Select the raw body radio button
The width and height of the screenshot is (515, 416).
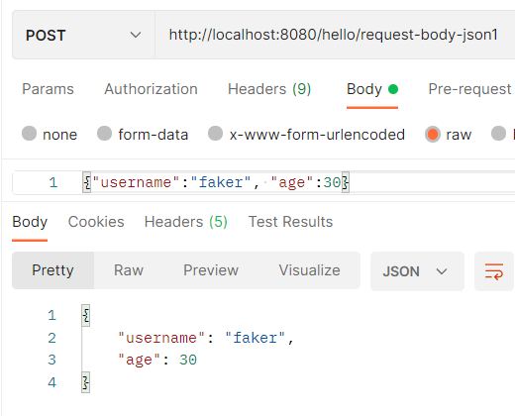click(433, 135)
